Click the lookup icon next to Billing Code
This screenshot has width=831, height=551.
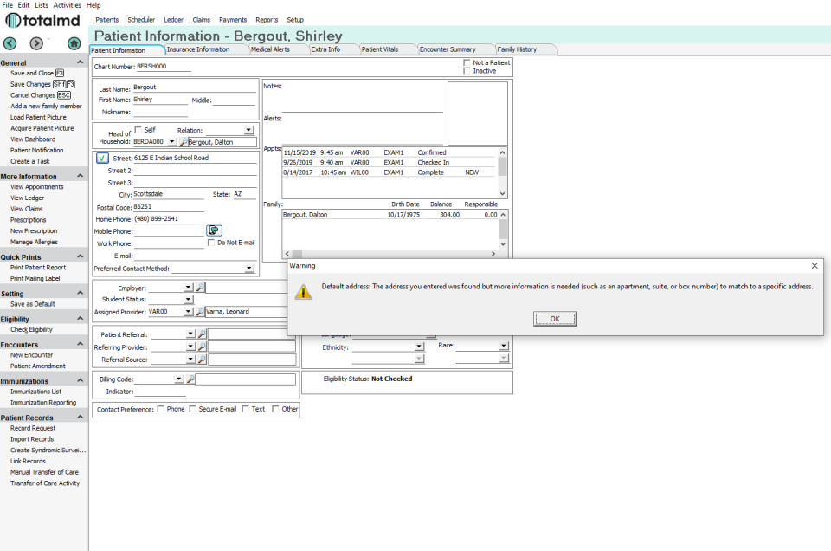(190, 379)
